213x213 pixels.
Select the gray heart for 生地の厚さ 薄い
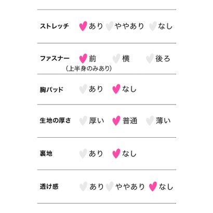[x=150, y=121]
